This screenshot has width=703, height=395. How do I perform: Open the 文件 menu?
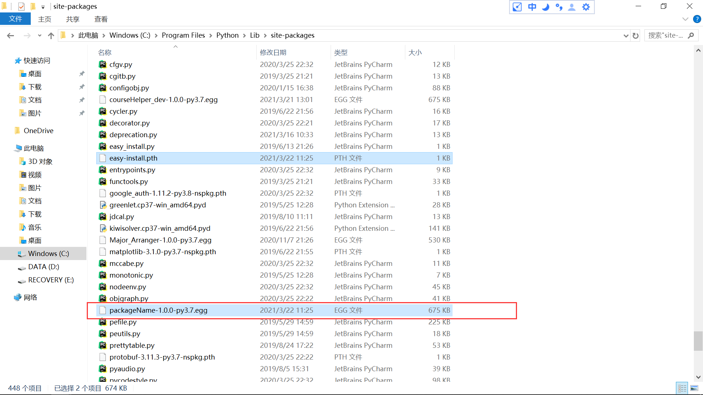pos(15,19)
